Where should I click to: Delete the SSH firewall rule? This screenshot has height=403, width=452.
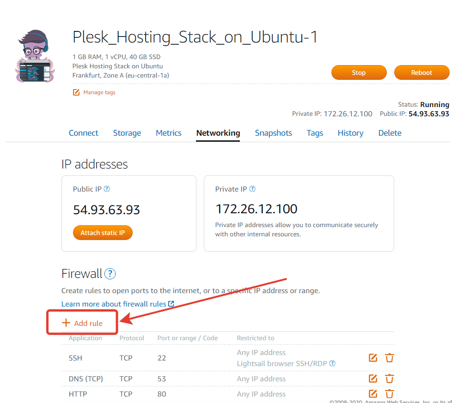click(x=390, y=357)
